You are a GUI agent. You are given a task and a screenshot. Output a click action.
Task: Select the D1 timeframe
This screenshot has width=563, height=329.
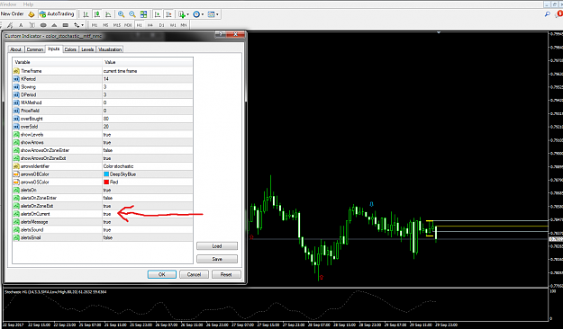pyautogui.click(x=161, y=25)
